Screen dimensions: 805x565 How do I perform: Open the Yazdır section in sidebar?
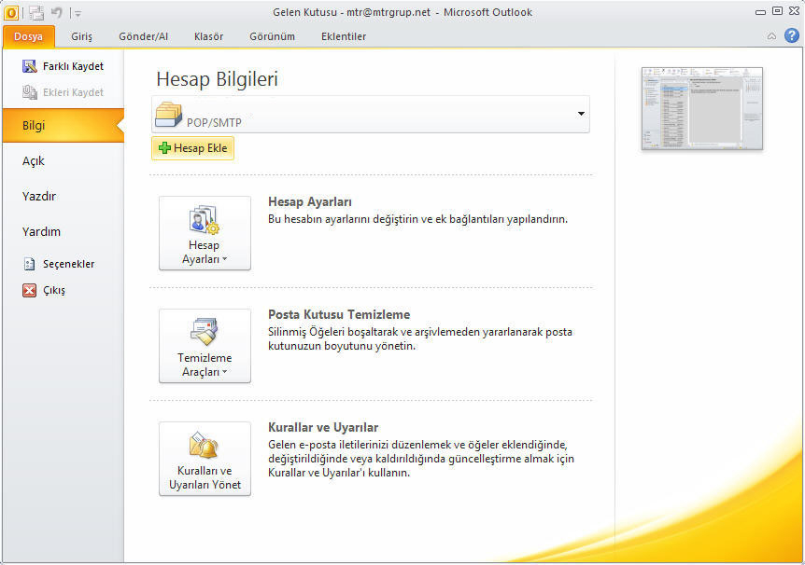click(39, 197)
